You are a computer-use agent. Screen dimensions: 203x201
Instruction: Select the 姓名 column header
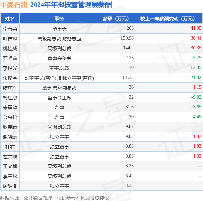coord(10,19)
